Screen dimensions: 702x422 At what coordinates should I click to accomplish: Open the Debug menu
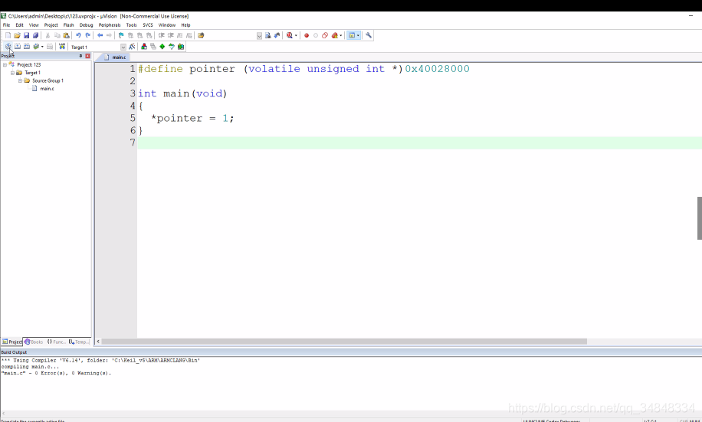(x=86, y=25)
